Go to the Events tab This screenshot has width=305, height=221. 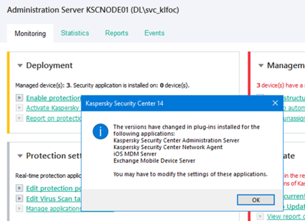[x=154, y=33]
